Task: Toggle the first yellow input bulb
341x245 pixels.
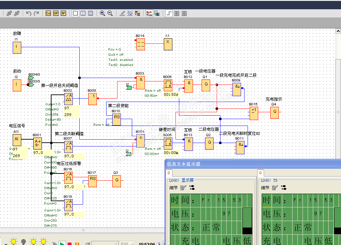Action: coord(13,242)
